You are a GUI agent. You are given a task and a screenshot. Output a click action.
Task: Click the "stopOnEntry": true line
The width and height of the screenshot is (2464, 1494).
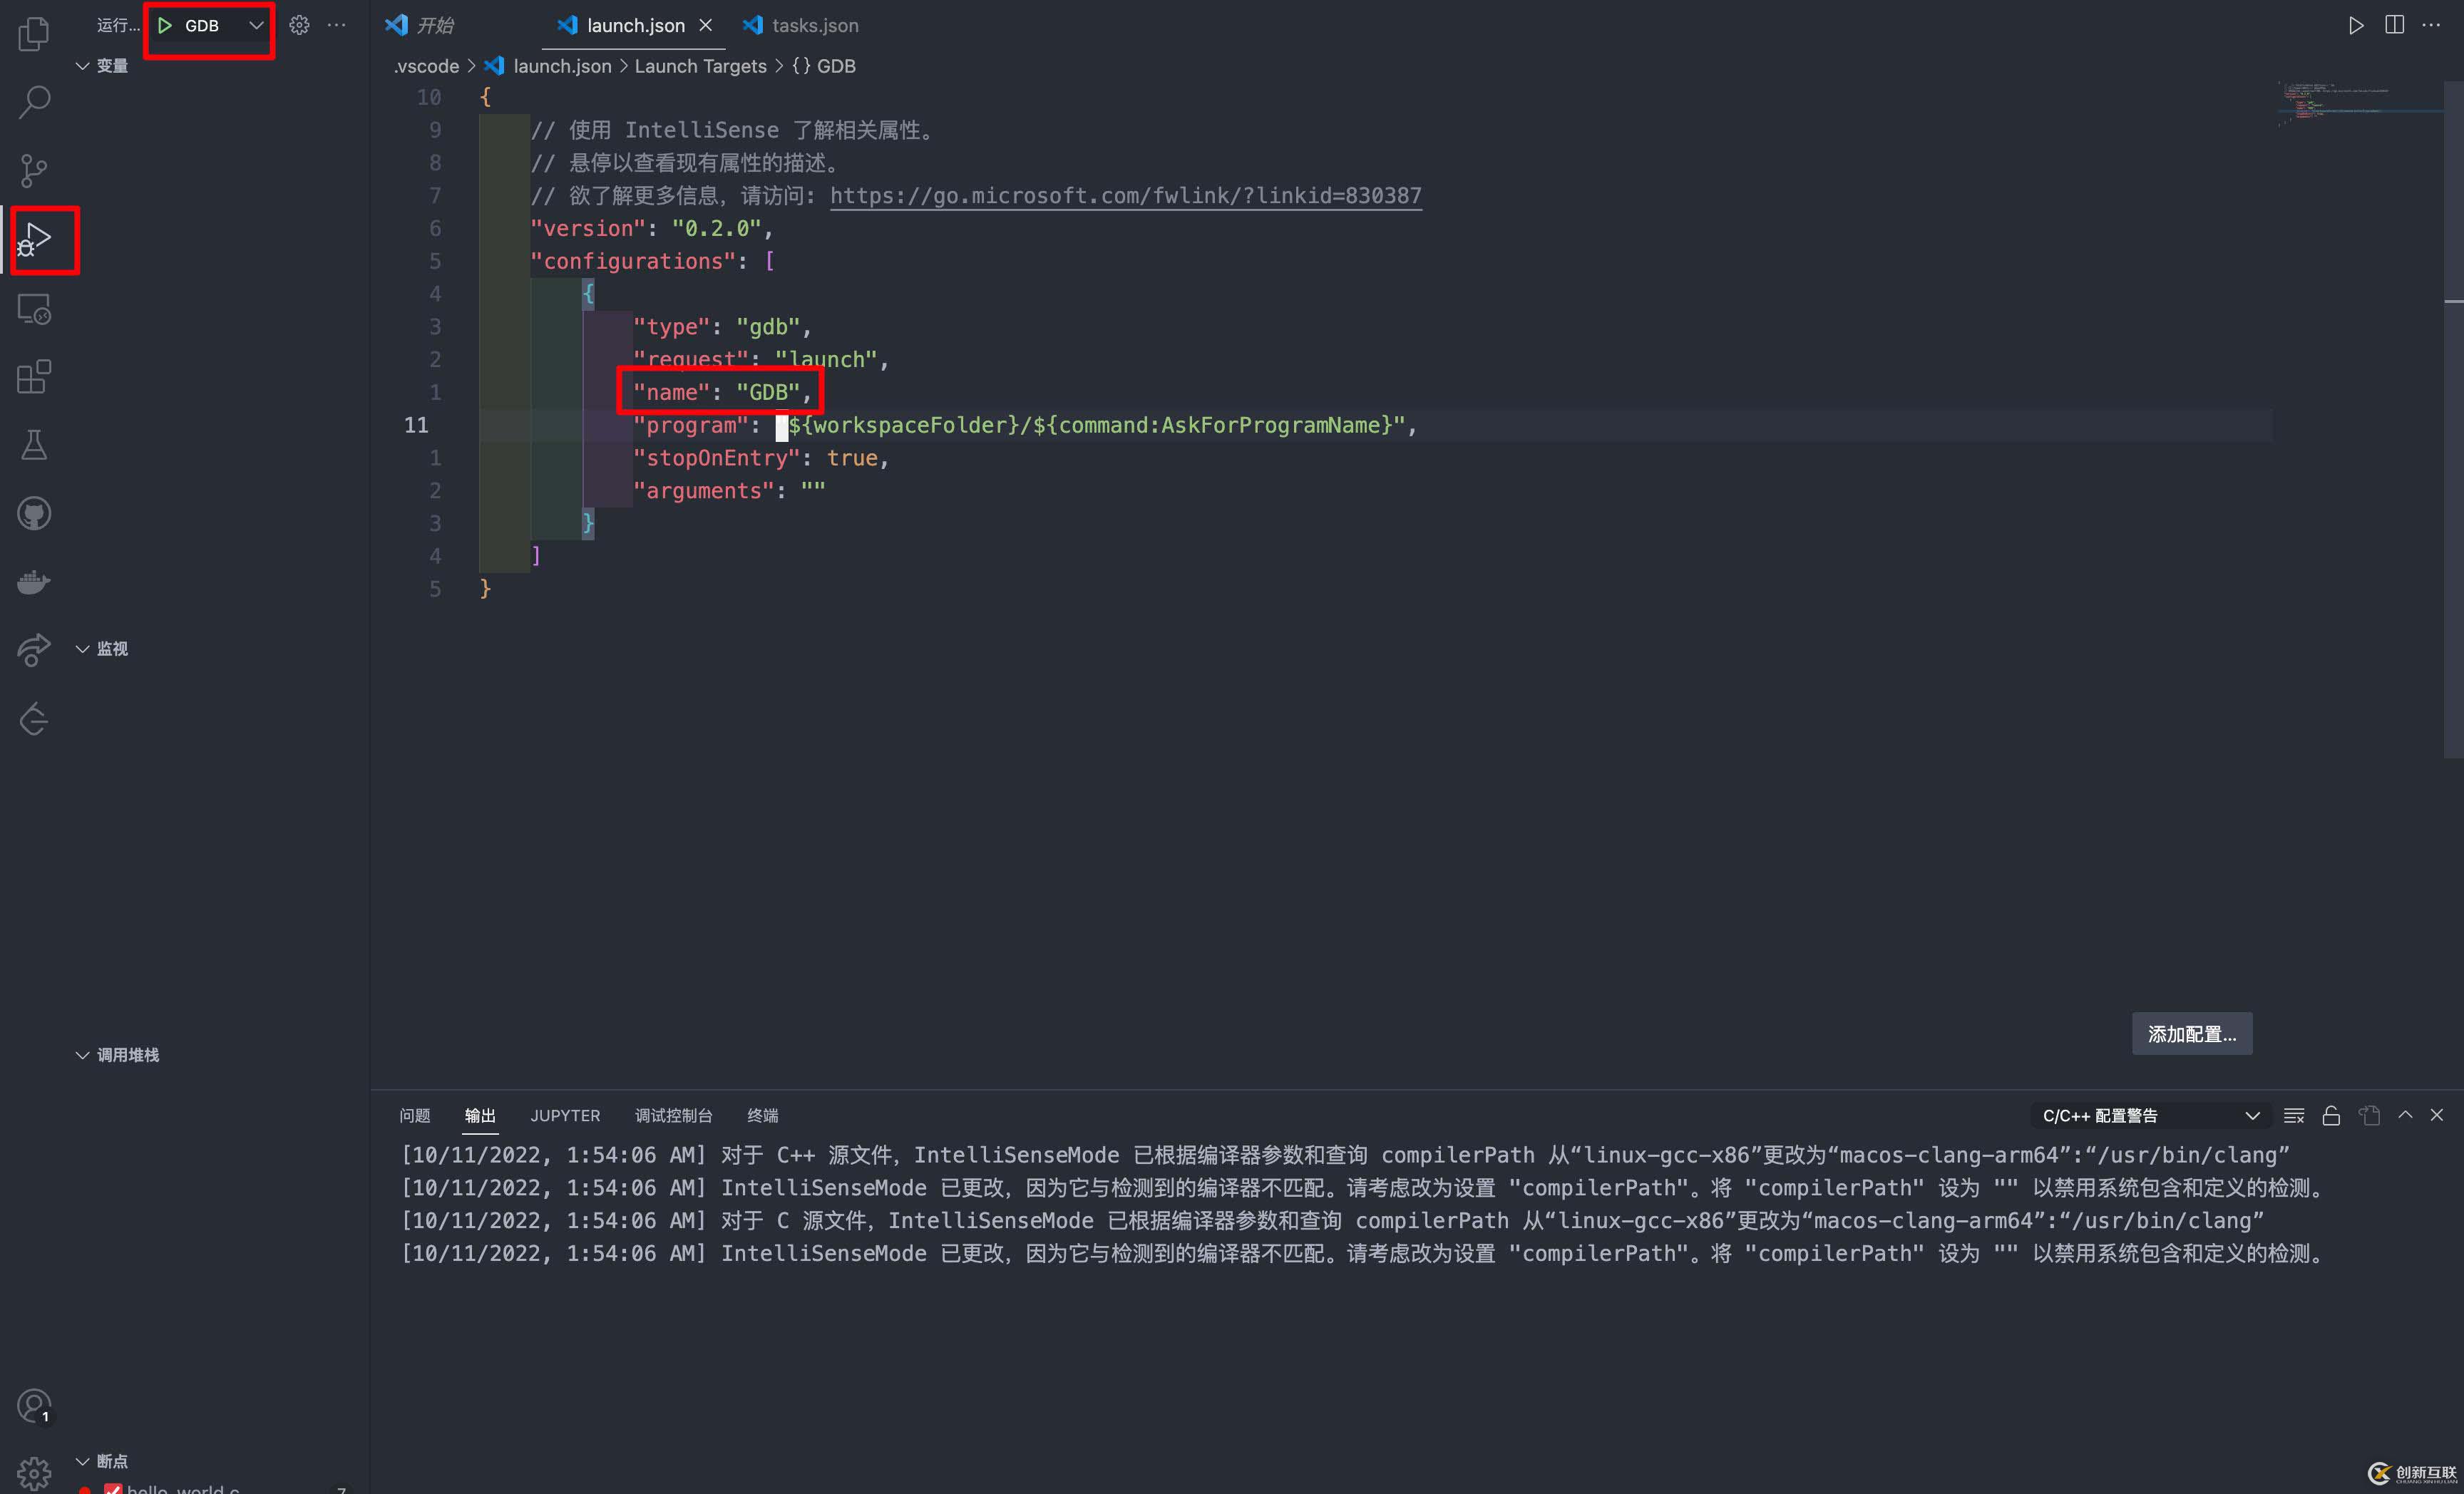point(760,457)
